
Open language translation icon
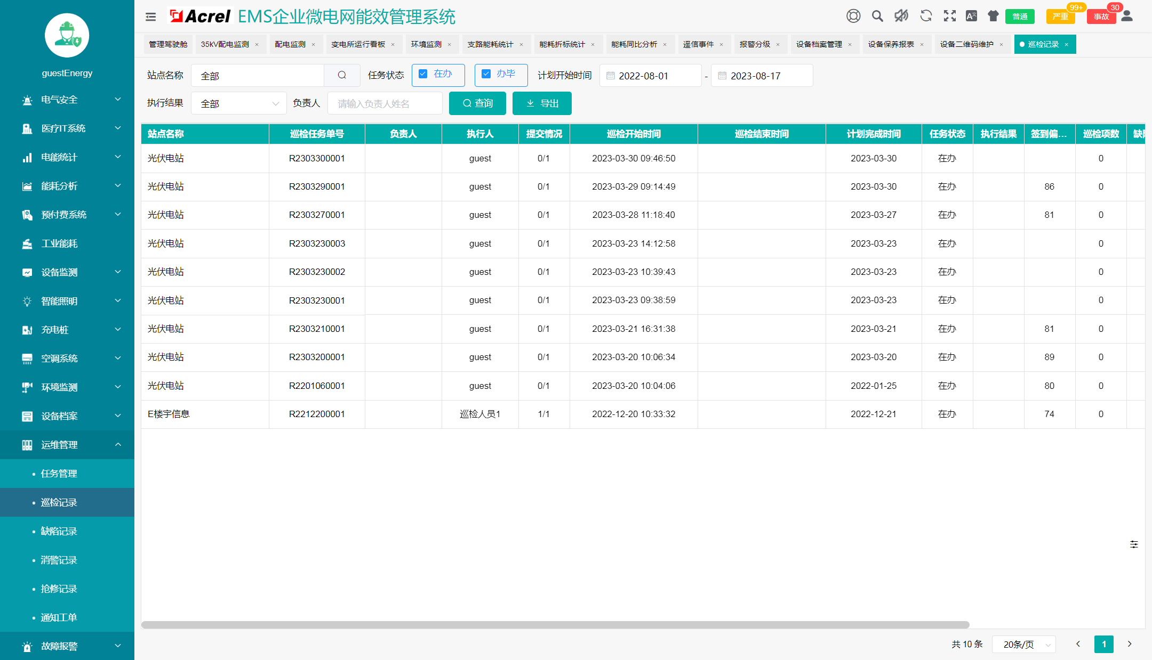pyautogui.click(x=971, y=16)
